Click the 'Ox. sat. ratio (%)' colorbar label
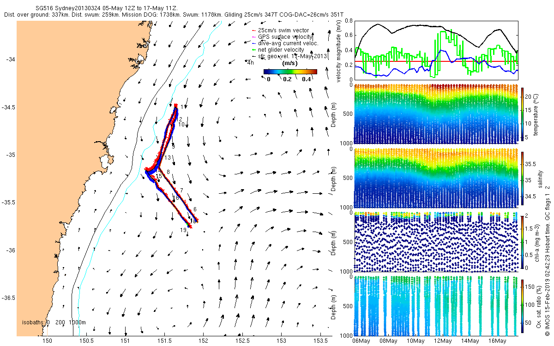554x346 pixels. [x=540, y=306]
